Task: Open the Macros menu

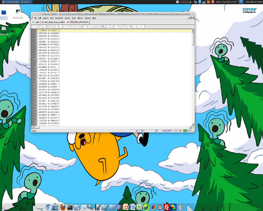Action: coord(80,18)
